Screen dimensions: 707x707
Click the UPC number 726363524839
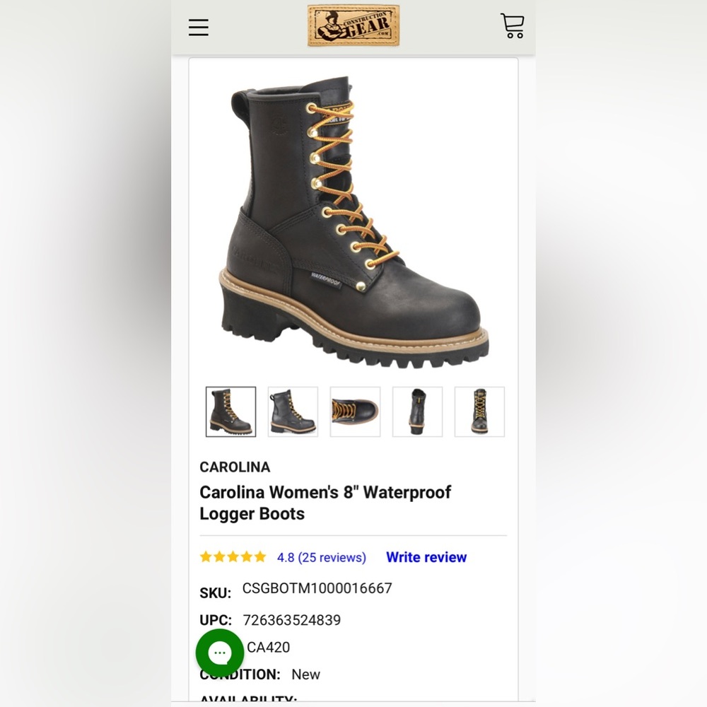point(292,621)
